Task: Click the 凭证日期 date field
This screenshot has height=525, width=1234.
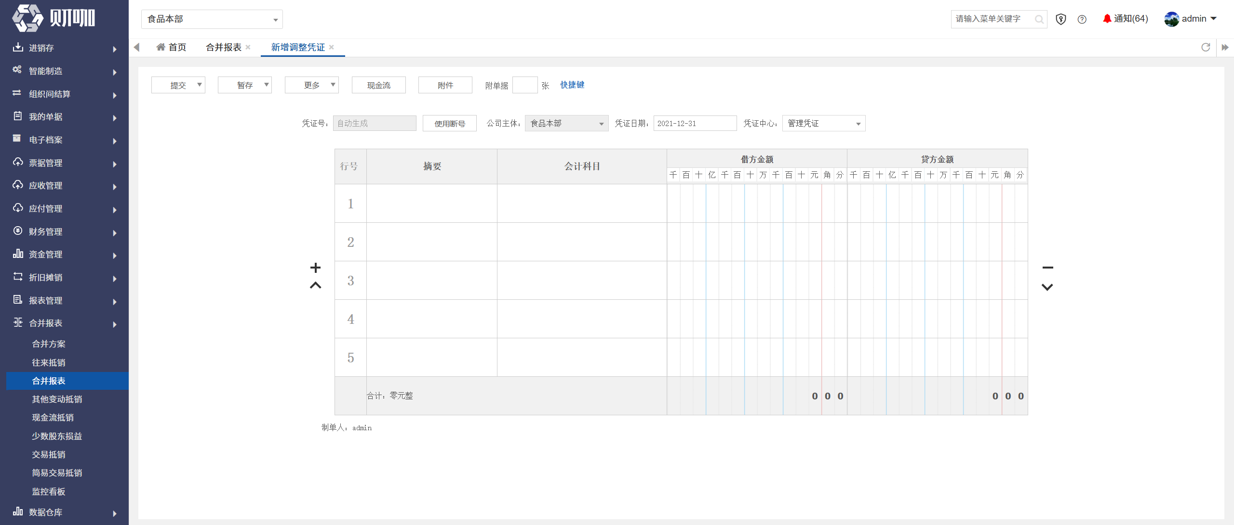Action: [695, 124]
